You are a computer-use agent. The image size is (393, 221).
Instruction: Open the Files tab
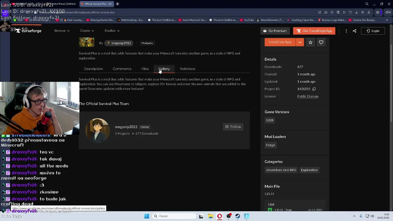145,69
